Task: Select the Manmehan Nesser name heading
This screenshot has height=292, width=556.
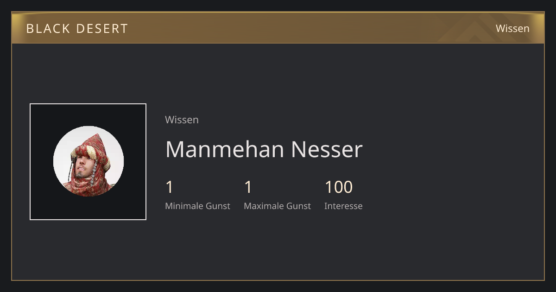Action: tap(264, 149)
